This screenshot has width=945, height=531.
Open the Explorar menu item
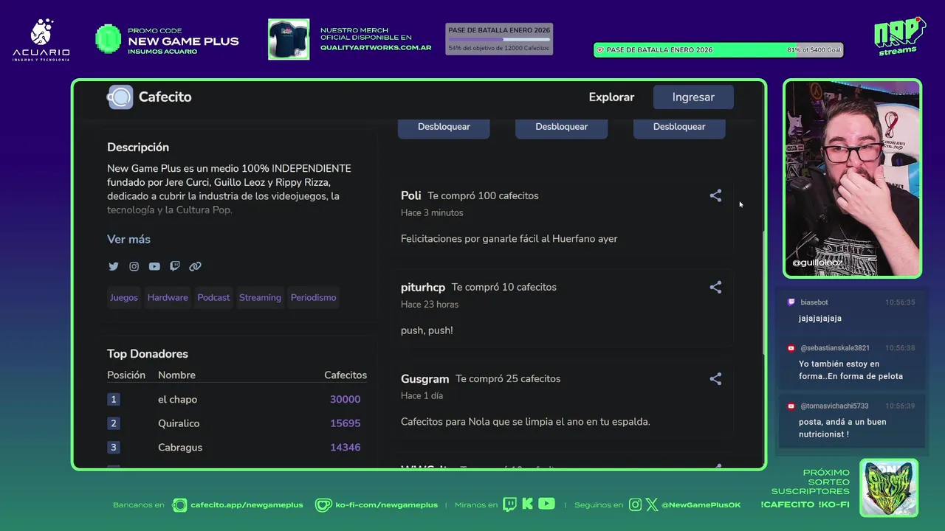pos(611,97)
